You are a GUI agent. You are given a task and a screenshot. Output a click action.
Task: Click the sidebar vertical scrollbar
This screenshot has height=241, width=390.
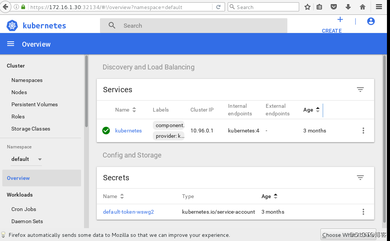(86, 91)
